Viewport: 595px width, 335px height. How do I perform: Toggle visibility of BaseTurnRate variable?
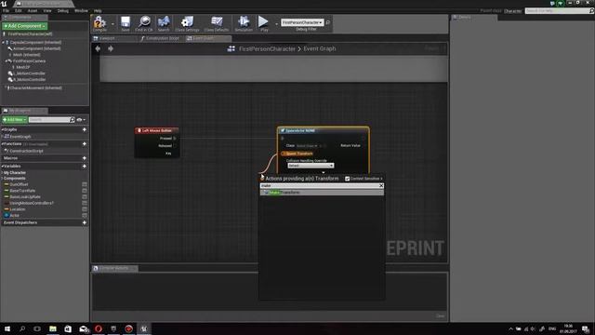pos(85,191)
